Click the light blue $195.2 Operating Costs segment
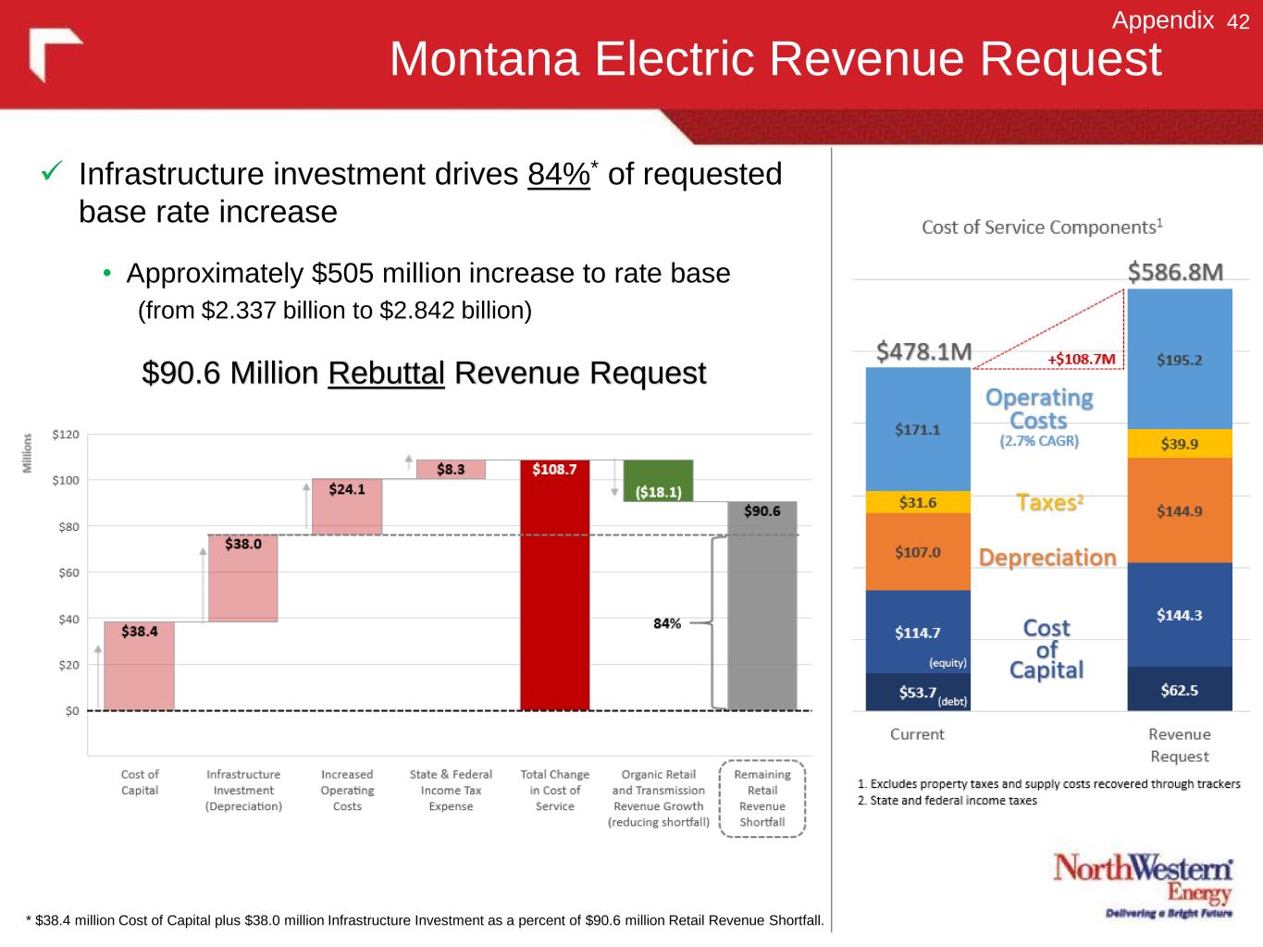Viewport: 1263px width, 947px height. click(x=1179, y=360)
